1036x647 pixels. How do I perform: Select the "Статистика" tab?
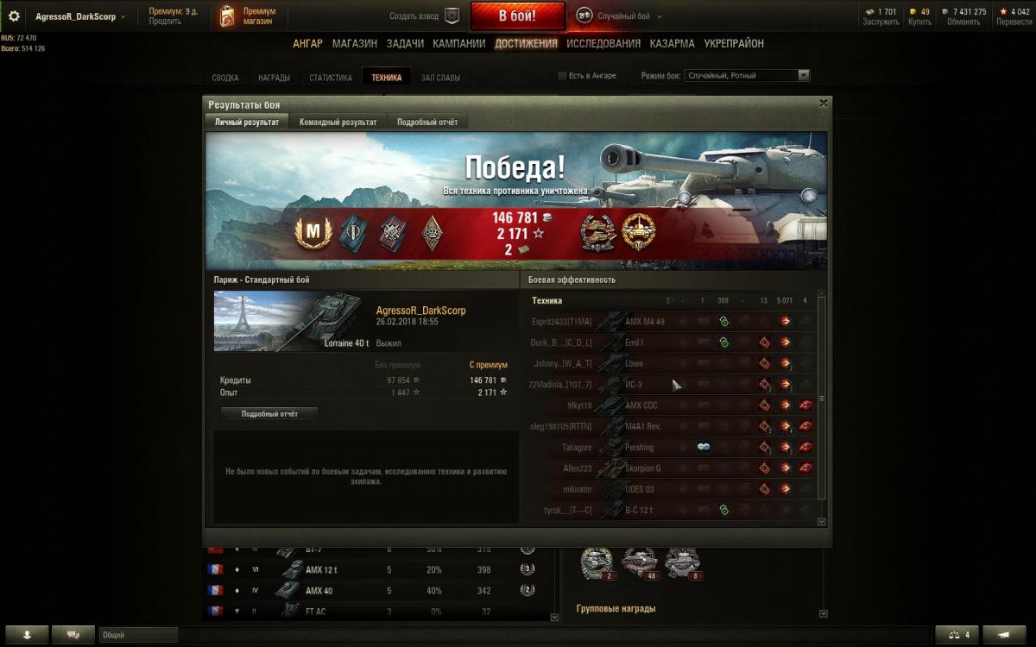331,78
